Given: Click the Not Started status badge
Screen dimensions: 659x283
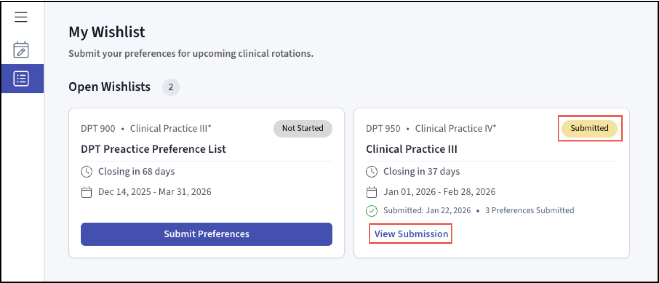Looking at the screenshot, I should coord(303,128).
